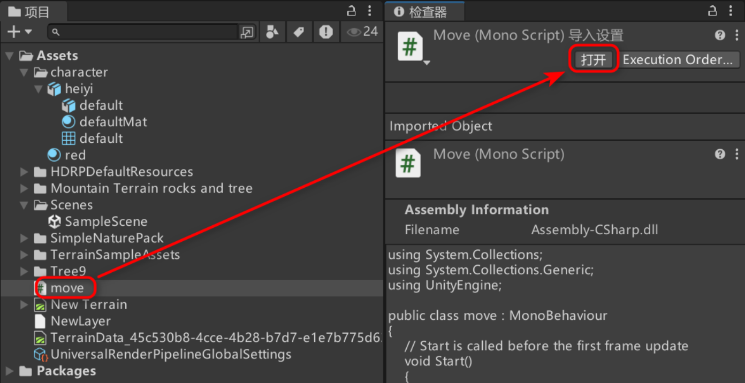745x383 pixels.
Task: Expand Mountain Terrain rocks and tree folder
Action: tap(24, 189)
